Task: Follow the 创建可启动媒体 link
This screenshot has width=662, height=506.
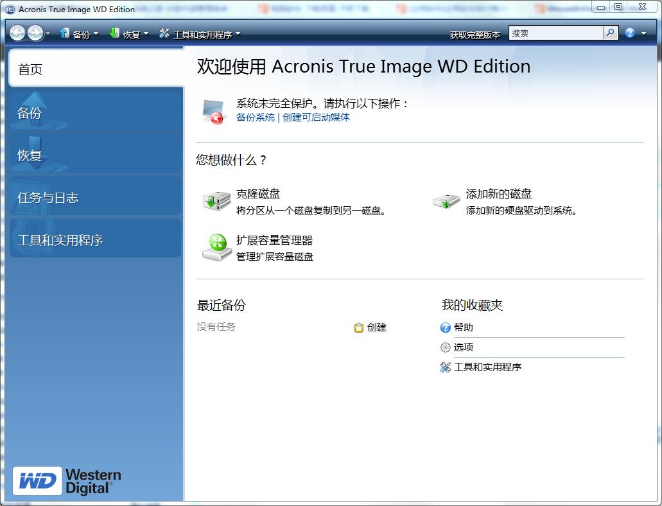Action: pyautogui.click(x=316, y=118)
